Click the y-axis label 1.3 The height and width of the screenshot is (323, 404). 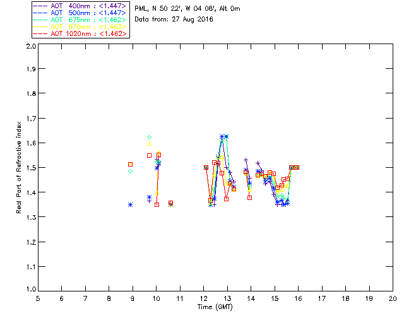pos(31,217)
